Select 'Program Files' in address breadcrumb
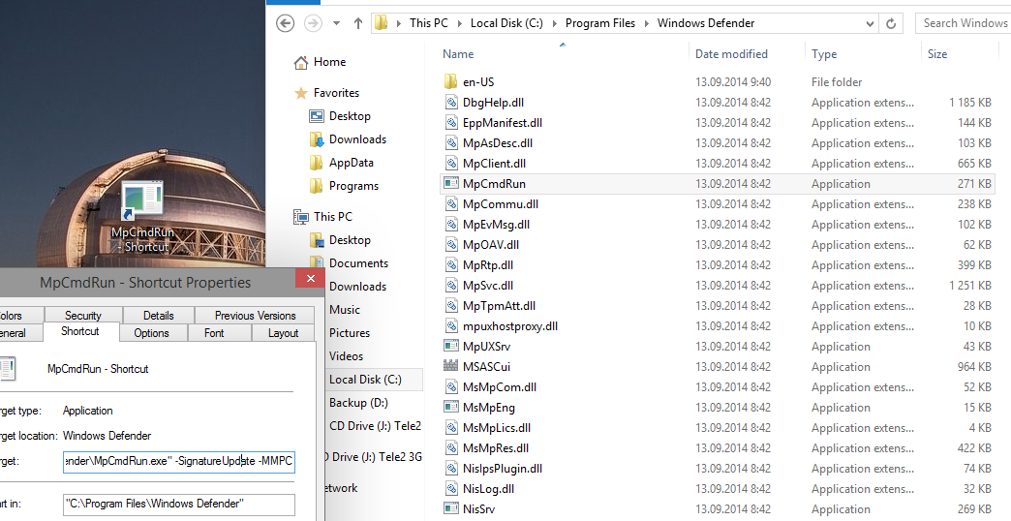The image size is (1011, 521). (x=600, y=23)
